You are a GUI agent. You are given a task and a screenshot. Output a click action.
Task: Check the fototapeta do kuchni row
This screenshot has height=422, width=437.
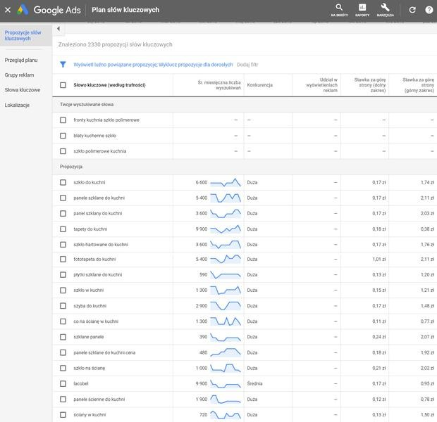tap(63, 260)
